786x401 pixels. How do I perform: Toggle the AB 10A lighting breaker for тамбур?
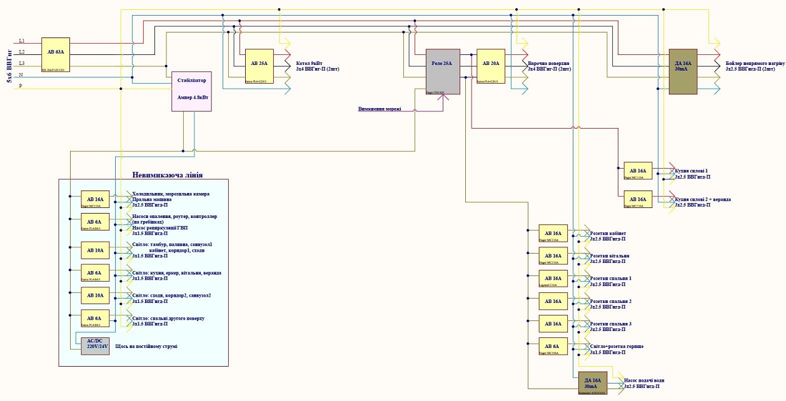tap(94, 250)
